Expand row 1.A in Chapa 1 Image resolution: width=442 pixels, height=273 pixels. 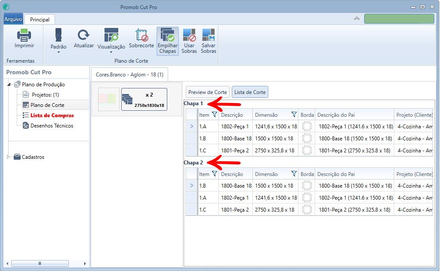192,126
